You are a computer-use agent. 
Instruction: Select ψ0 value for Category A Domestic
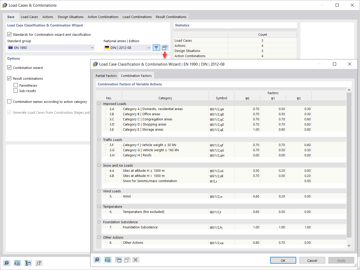tap(247, 109)
